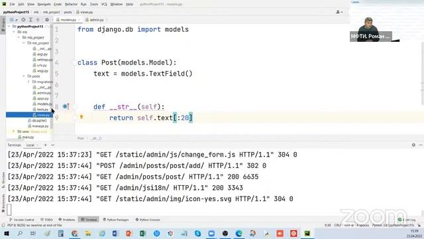Image resolution: width=424 pixels, height=239 pixels.
Task: Open Version Control tool window
Action: pos(22,220)
